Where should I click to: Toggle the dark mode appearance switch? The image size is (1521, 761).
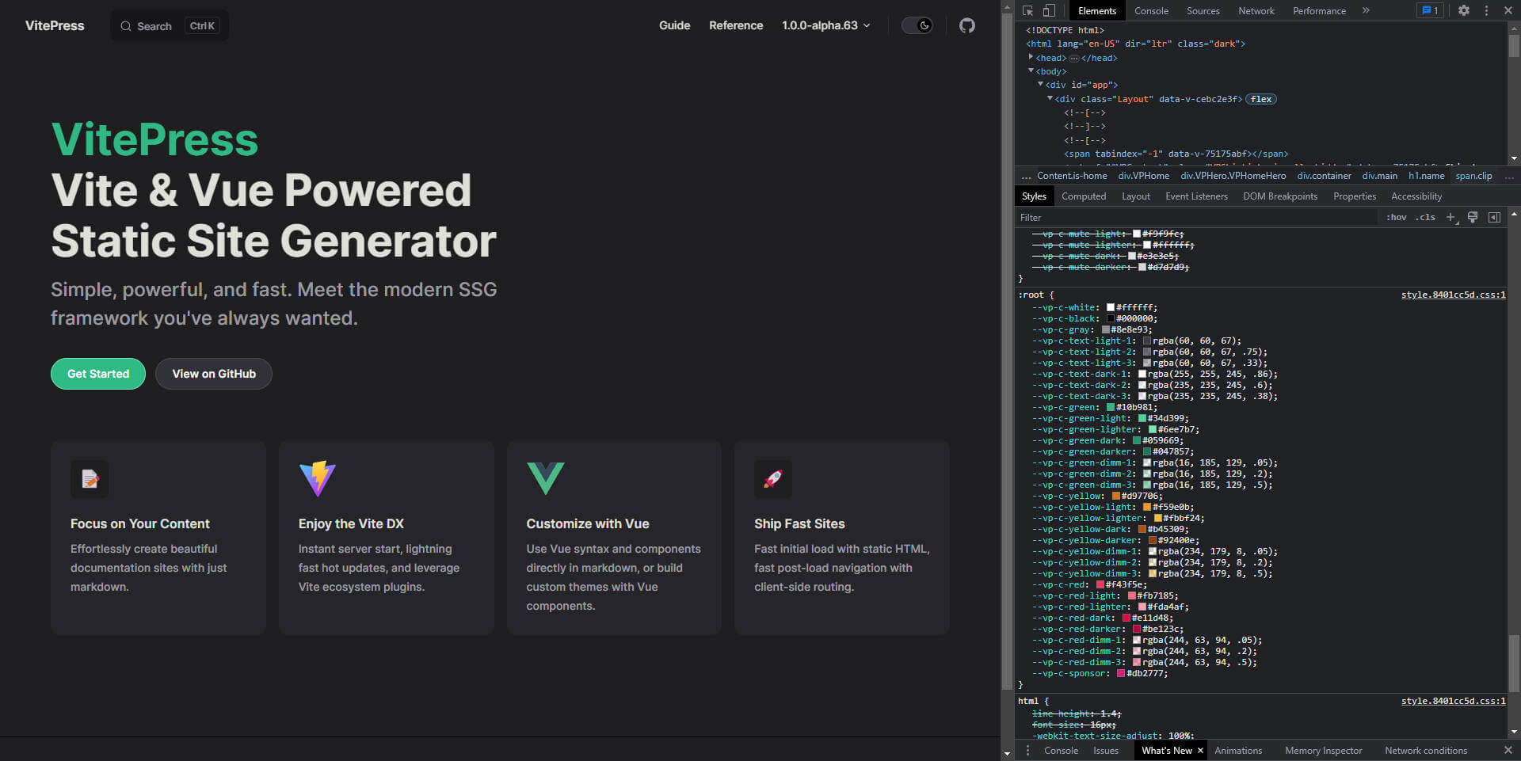point(917,25)
